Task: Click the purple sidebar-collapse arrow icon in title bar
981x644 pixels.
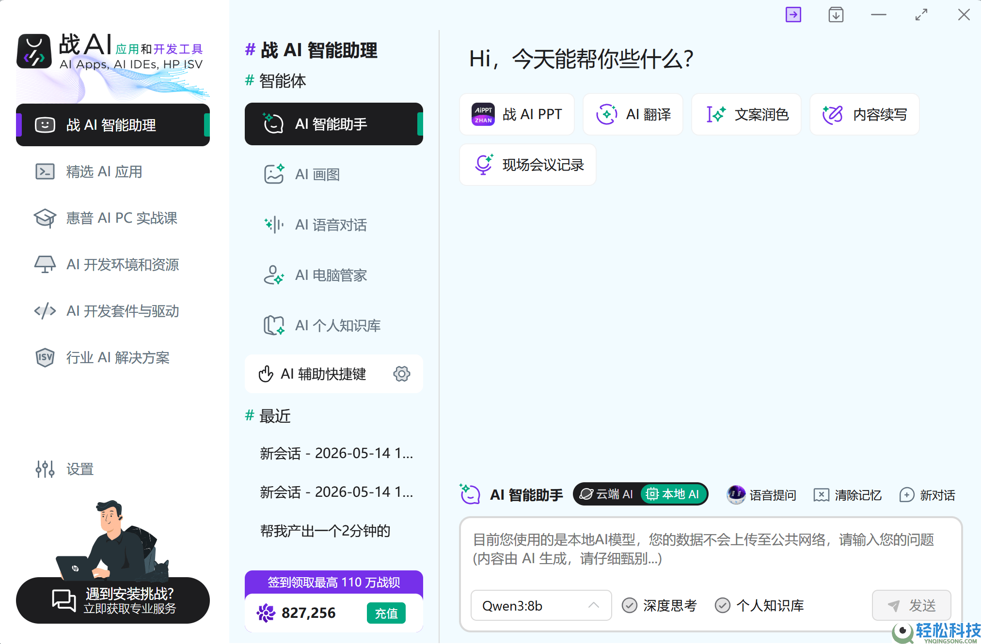Action: click(793, 15)
